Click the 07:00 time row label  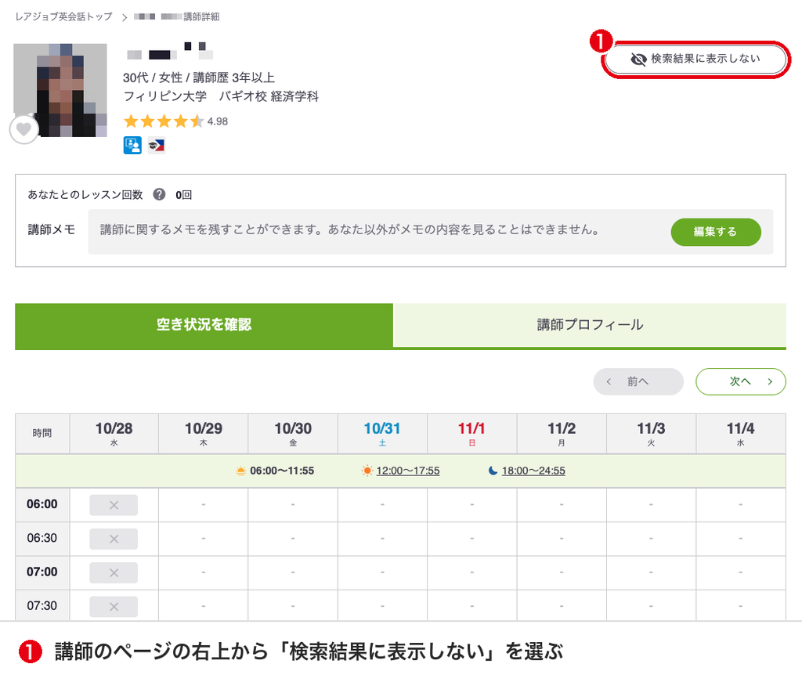pyautogui.click(x=42, y=572)
